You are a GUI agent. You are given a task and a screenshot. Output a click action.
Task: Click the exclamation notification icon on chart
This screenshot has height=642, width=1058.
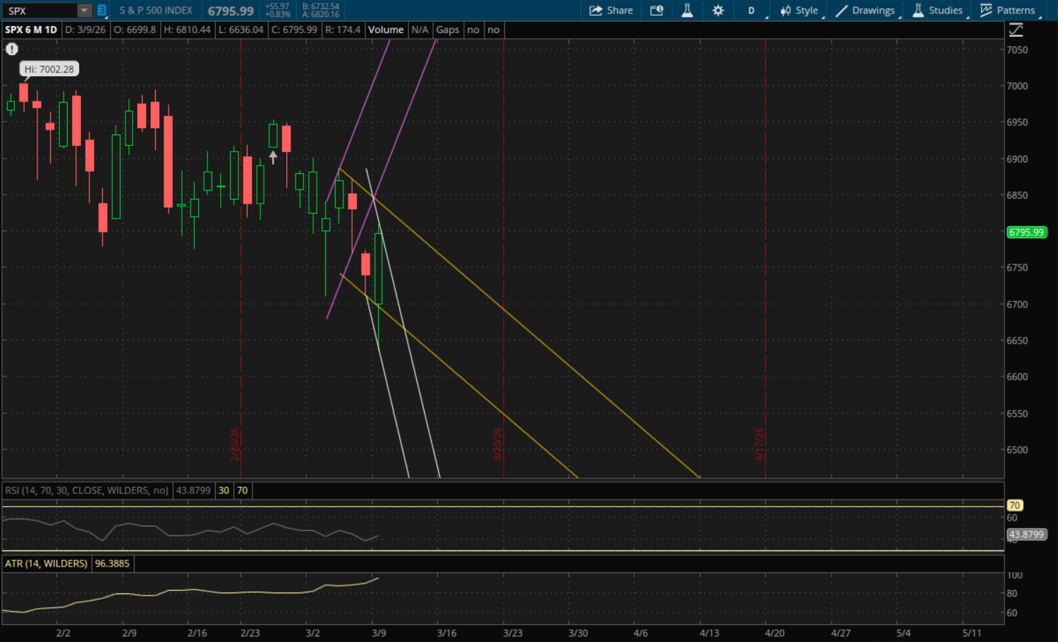(12, 49)
